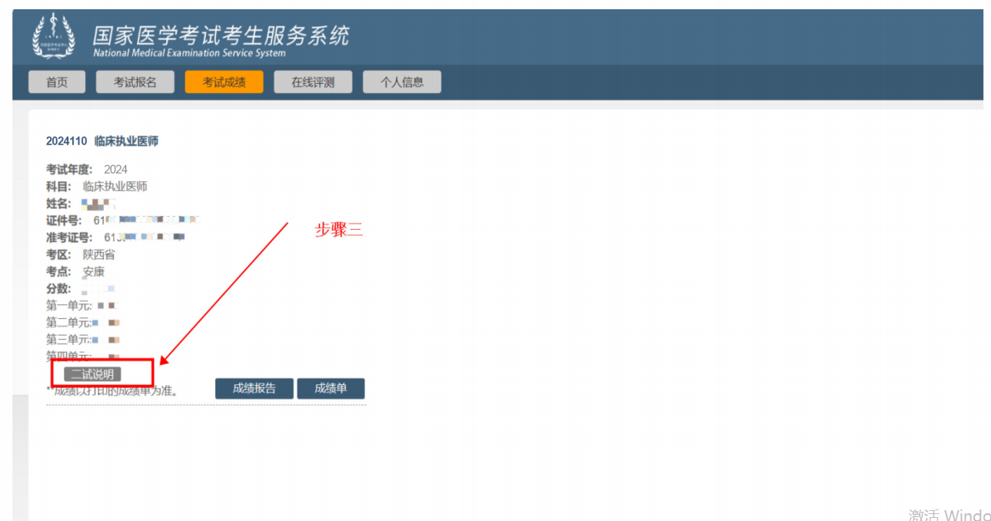Viewport: 991px width, 521px height.
Task: Click the 国家医学考试考生服务系统 site title
Action: coord(221,35)
